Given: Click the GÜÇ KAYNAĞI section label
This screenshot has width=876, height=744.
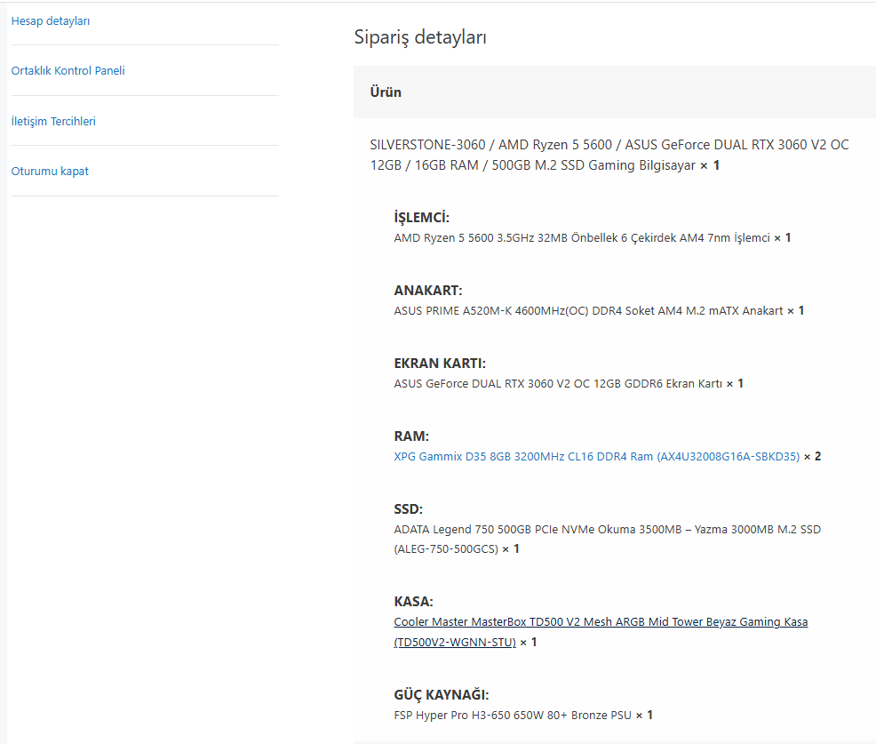Looking at the screenshot, I should (x=442, y=695).
